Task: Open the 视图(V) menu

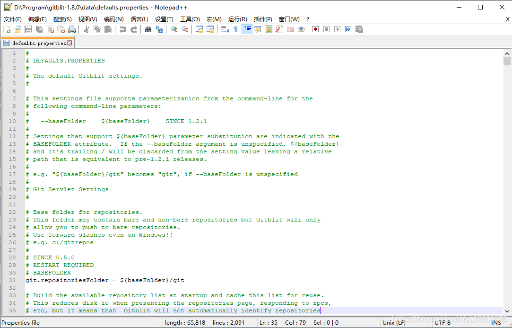Action: [87, 19]
